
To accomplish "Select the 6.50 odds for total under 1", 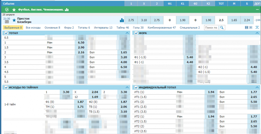I will point(81,43).
